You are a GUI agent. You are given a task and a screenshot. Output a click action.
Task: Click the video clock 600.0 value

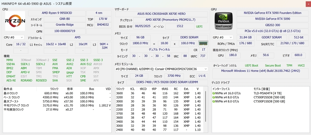pos(298,55)
